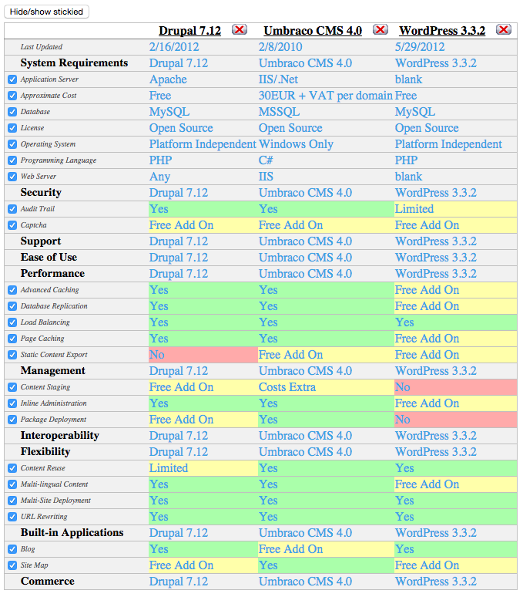Toggle the Inline Administration checkbox
The height and width of the screenshot is (597, 523).
[x=12, y=403]
